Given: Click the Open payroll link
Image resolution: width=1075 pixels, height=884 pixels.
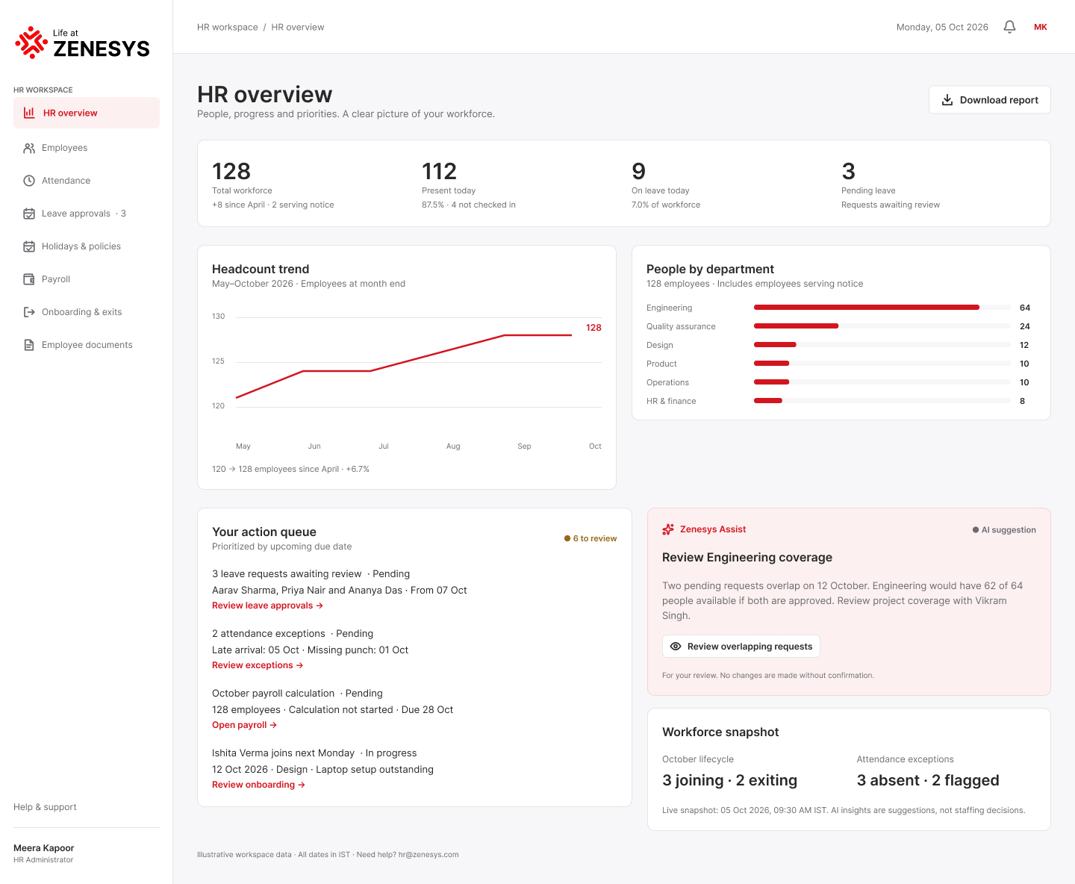Looking at the screenshot, I should pyautogui.click(x=244, y=725).
